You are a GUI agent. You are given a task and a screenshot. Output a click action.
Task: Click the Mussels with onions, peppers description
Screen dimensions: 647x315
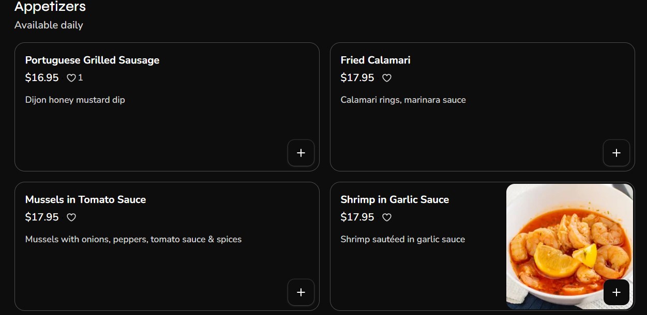[133, 239]
